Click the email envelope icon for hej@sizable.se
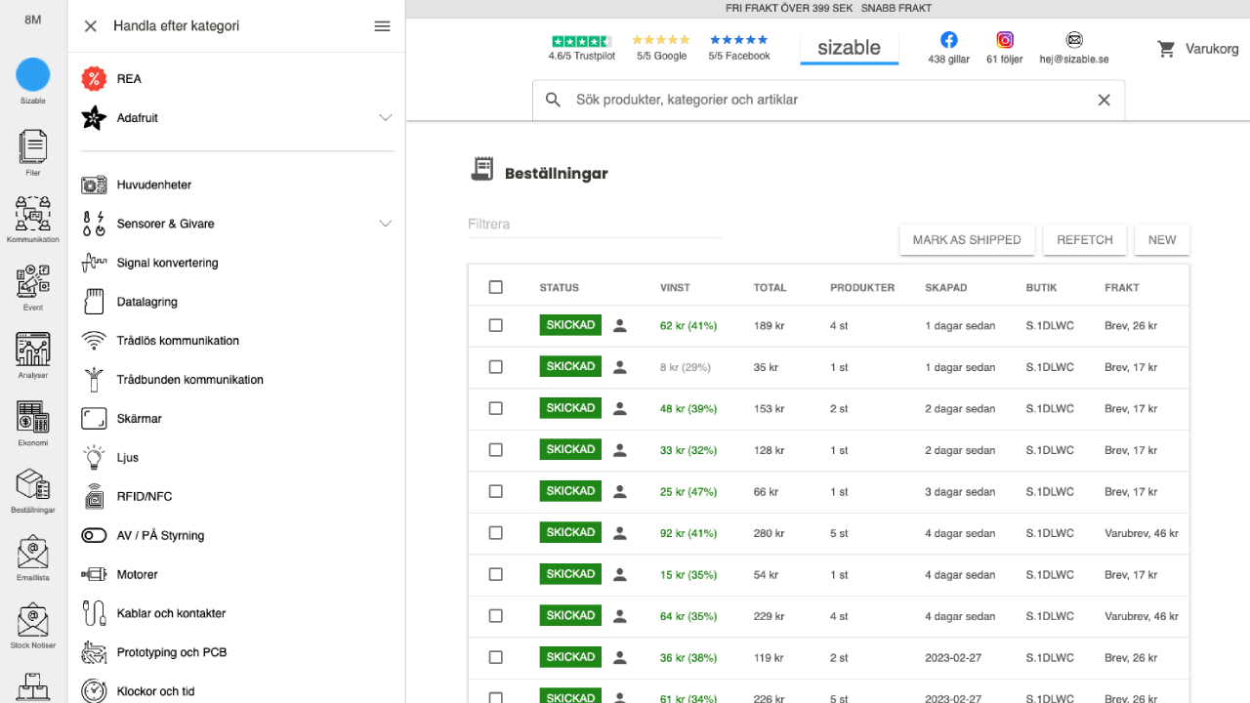 pos(1074,40)
